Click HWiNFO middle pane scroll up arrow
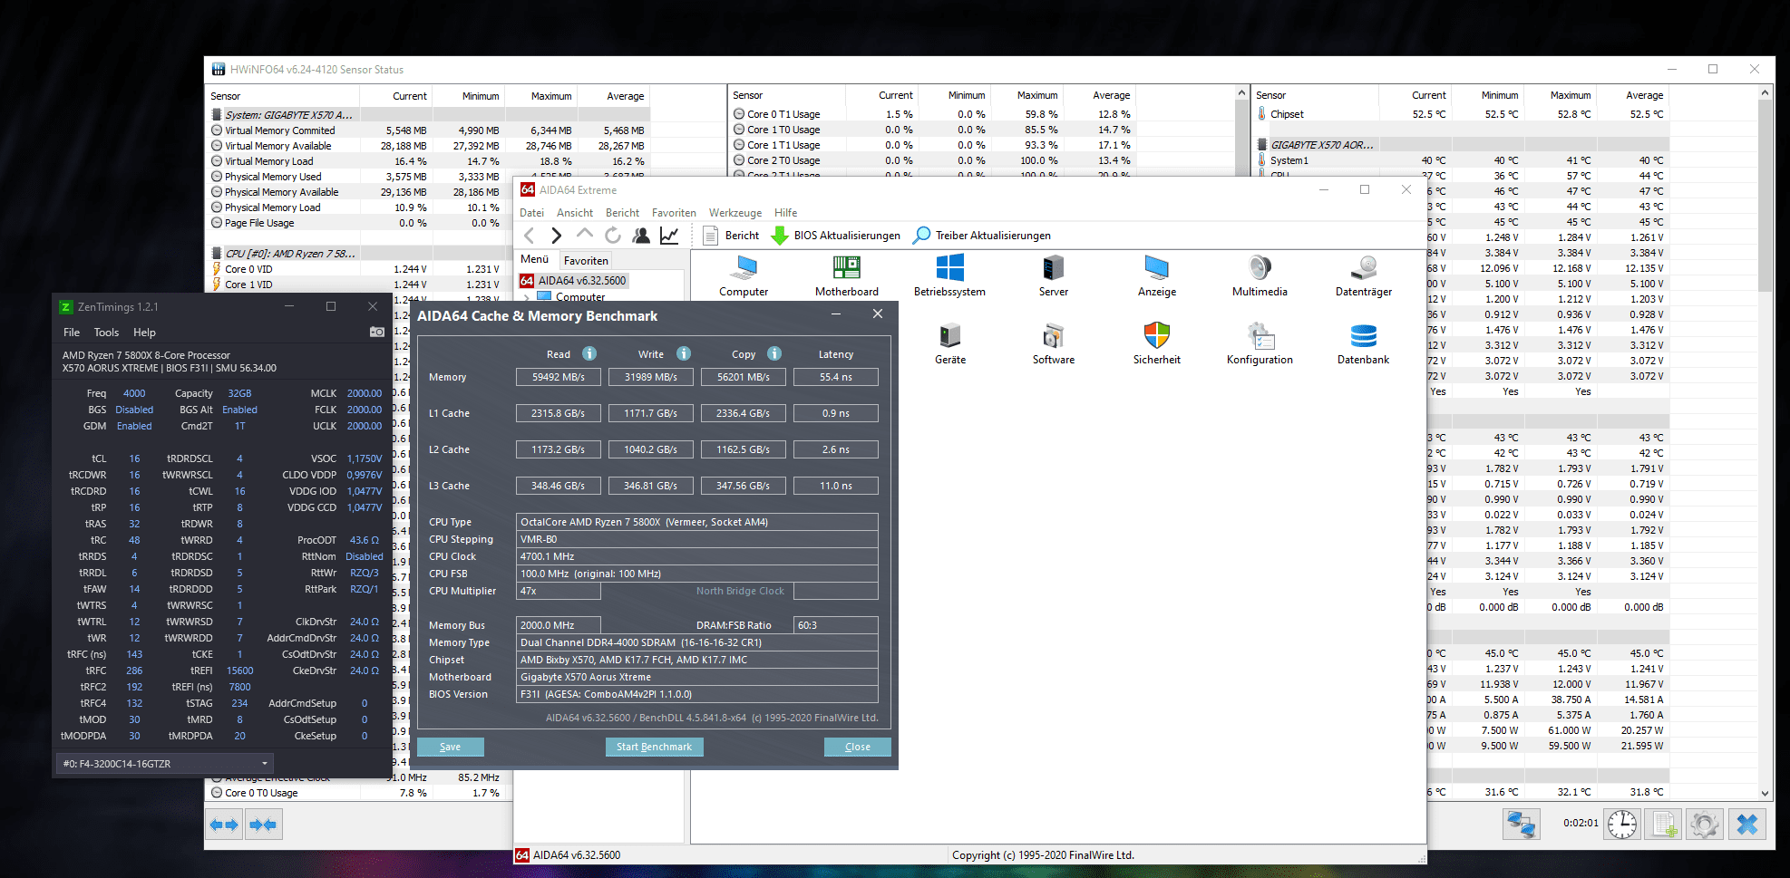Image resolution: width=1790 pixels, height=878 pixels. point(1241,93)
